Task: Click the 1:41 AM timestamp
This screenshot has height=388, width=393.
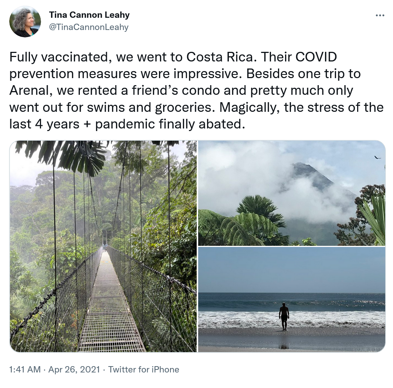Action: pos(25,369)
